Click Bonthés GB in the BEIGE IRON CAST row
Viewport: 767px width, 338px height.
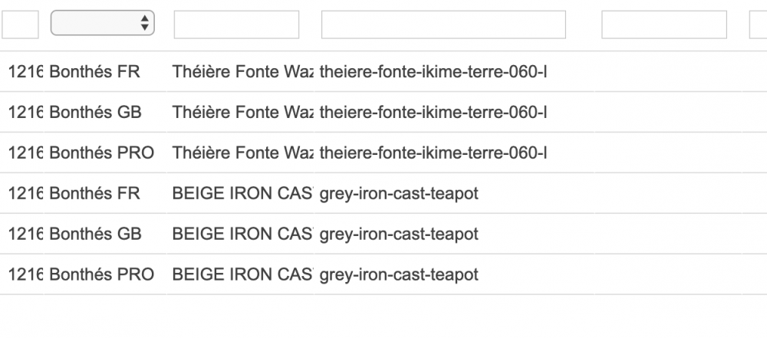coord(95,234)
